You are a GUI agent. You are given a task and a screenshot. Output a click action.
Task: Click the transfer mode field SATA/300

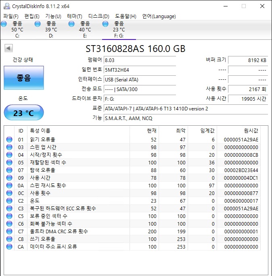140,89
